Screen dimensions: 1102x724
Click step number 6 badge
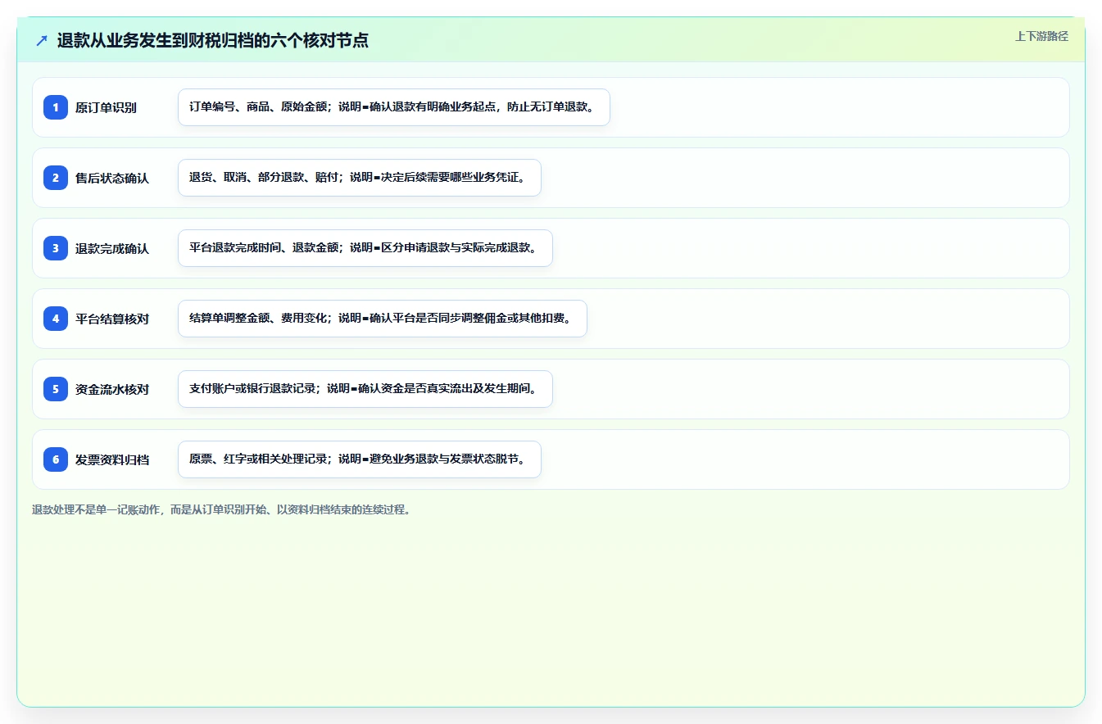tap(56, 459)
